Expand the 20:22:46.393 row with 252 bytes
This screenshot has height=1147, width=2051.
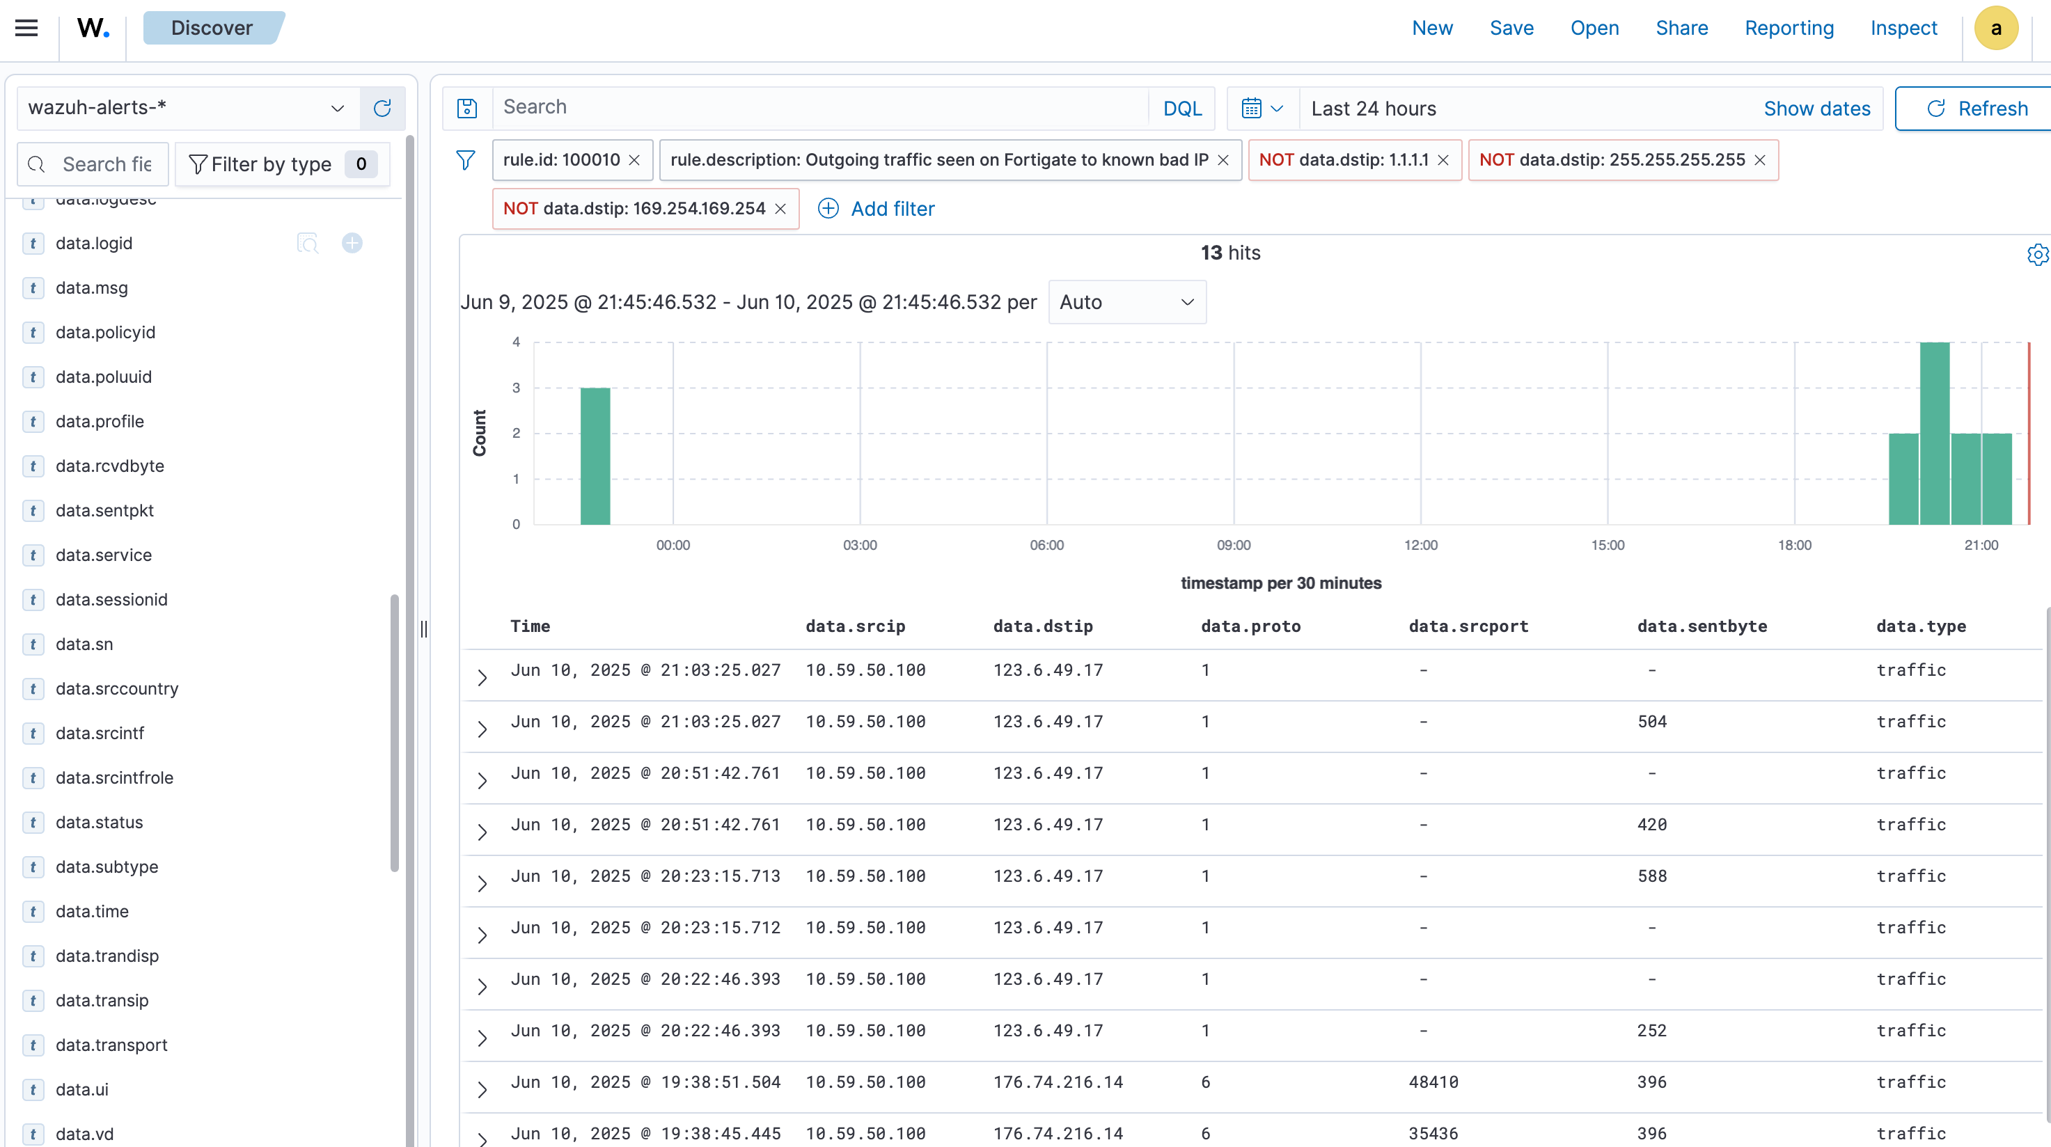click(482, 1038)
